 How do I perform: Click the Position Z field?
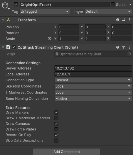click(122, 27)
